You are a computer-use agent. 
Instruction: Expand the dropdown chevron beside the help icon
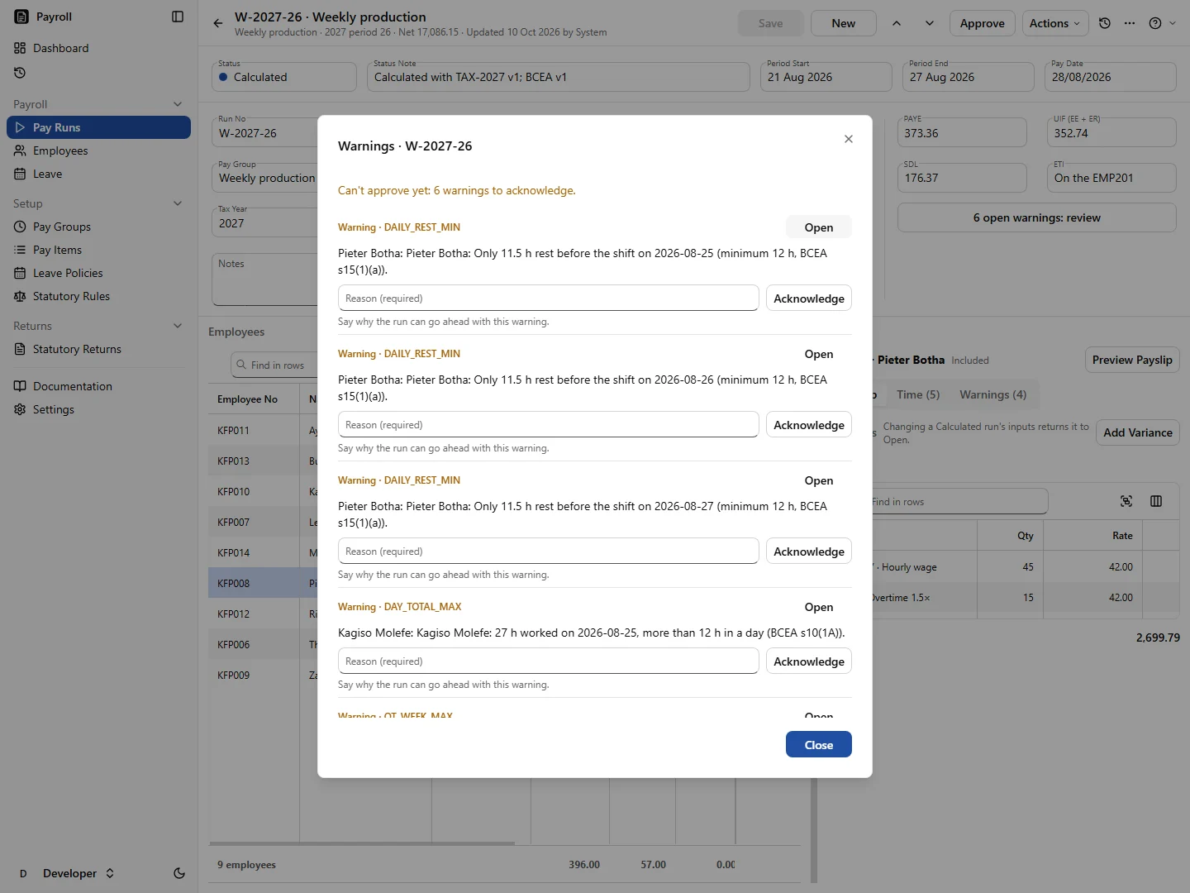pos(1173,23)
